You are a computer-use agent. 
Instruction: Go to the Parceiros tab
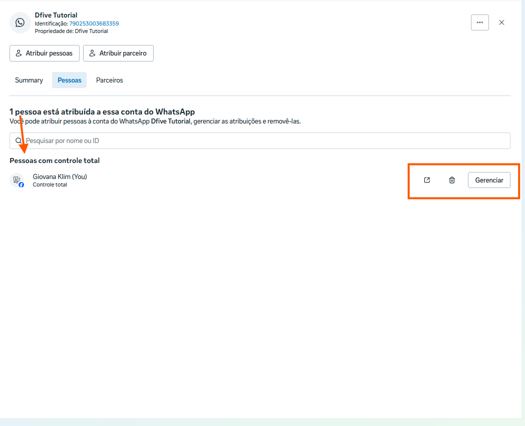tap(110, 80)
